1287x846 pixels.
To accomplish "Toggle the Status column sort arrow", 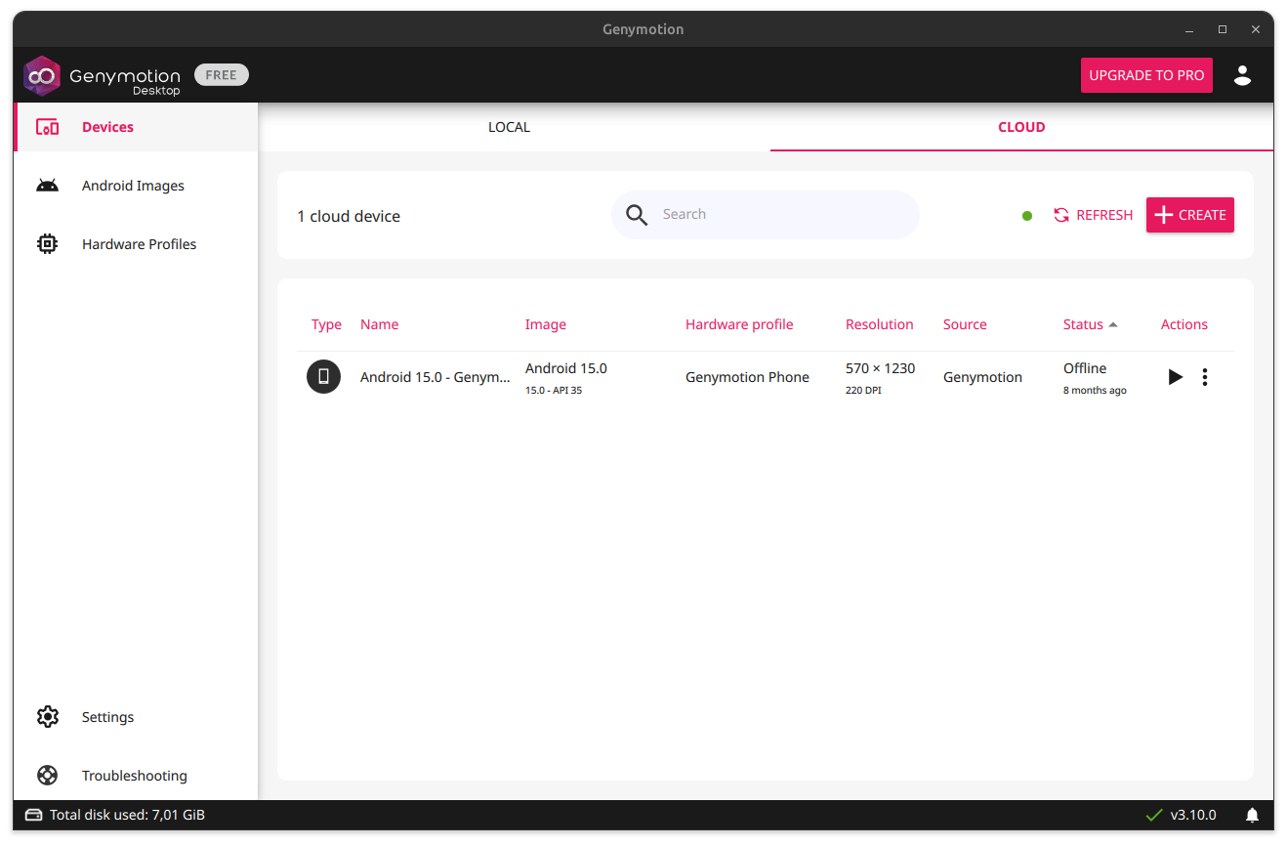I will pyautogui.click(x=1112, y=323).
